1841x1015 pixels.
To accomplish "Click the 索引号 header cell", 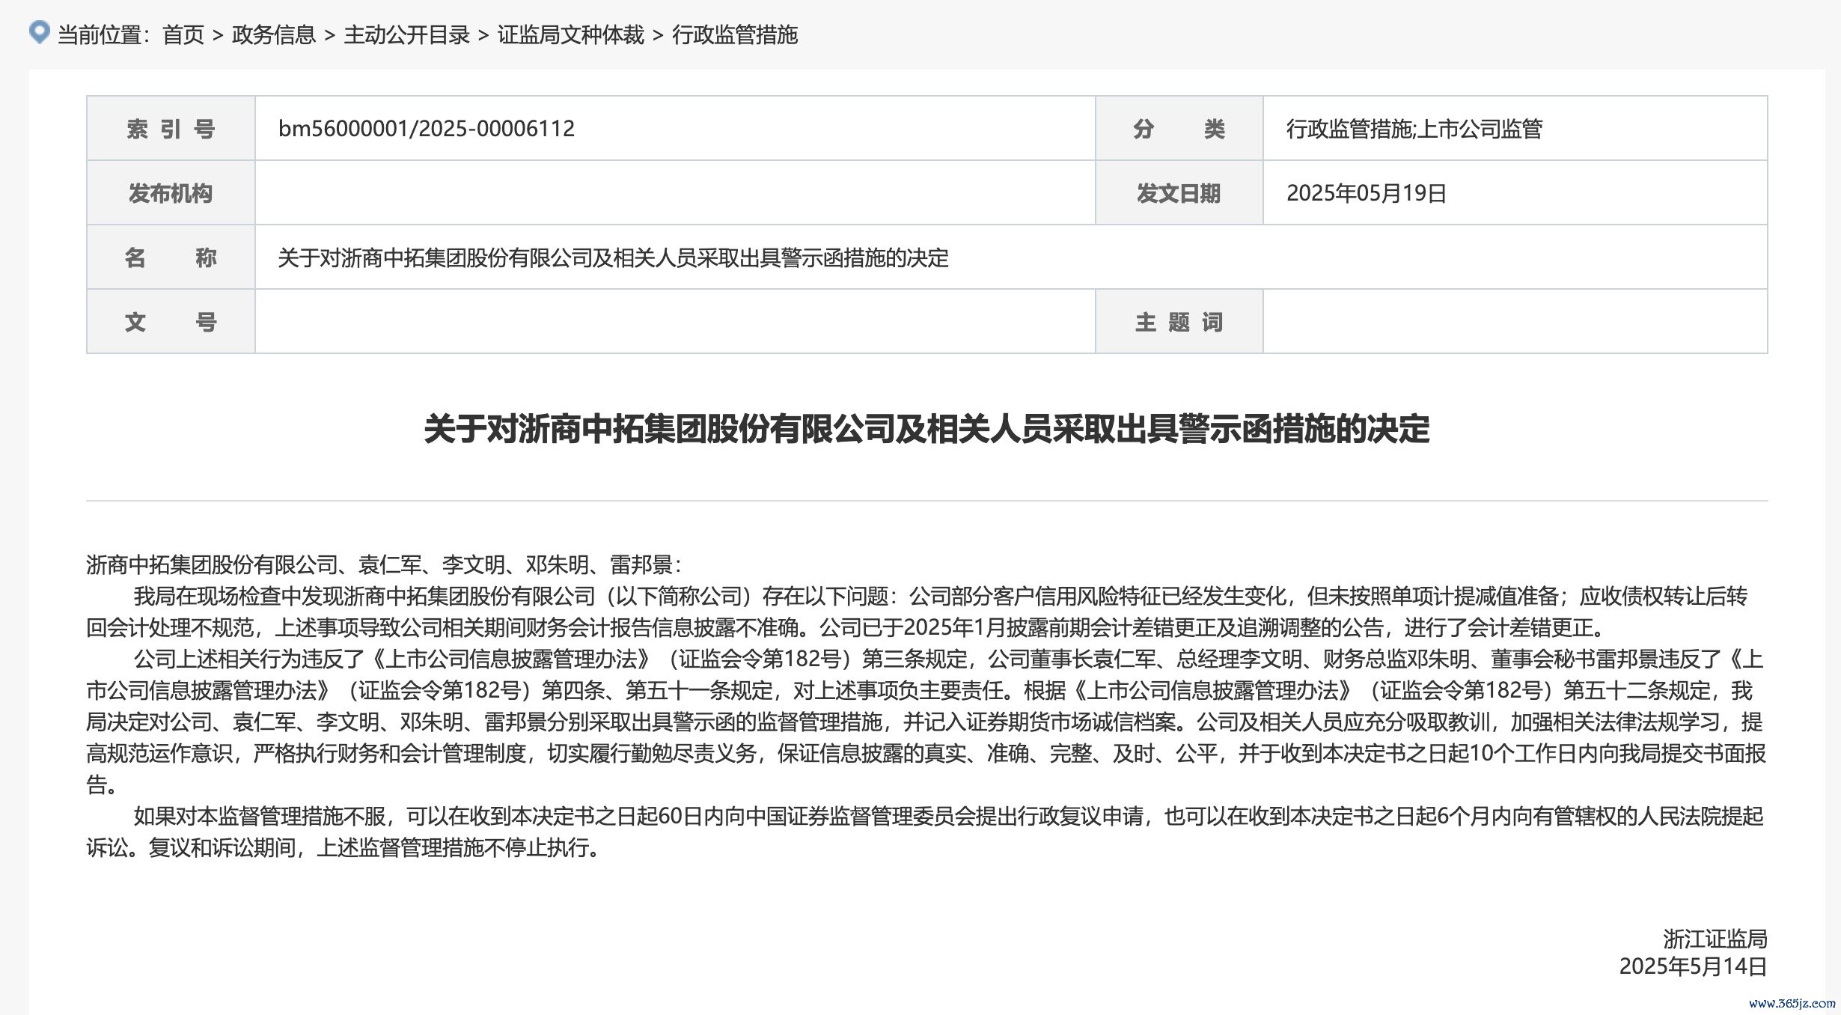I will [171, 129].
